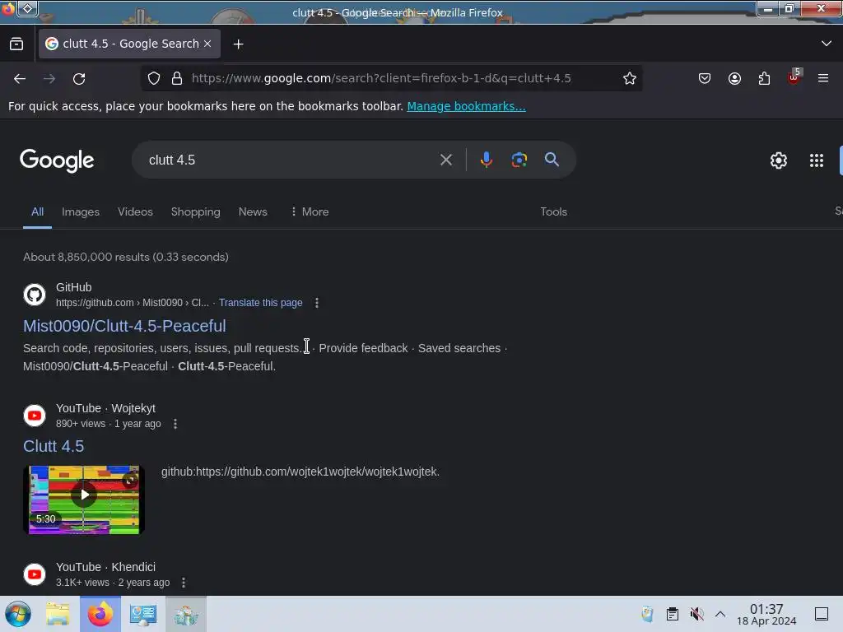Viewport: 843px width, 632px height.
Task: Search by image with Lens icon
Action: click(519, 160)
